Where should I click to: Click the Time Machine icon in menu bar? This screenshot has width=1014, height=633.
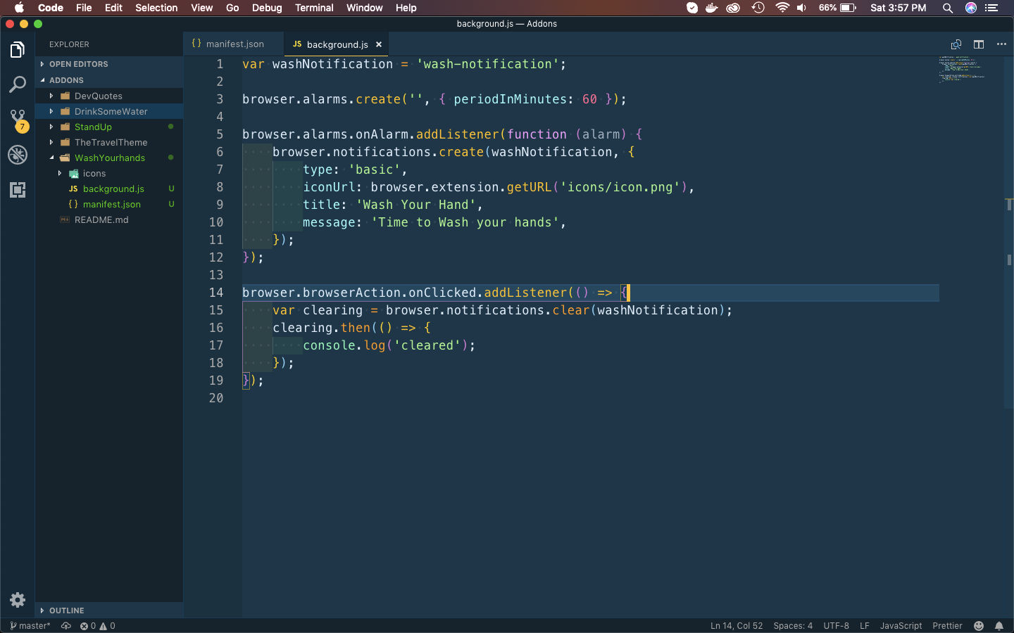point(758,8)
